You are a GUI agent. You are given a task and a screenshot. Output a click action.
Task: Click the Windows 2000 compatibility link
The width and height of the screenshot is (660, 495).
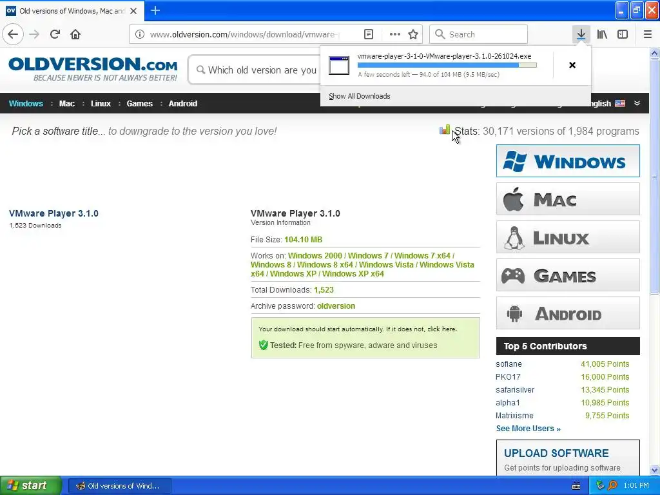click(x=315, y=255)
